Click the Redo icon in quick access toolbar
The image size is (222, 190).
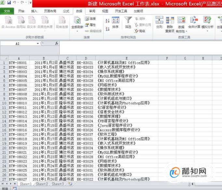tap(22, 2)
